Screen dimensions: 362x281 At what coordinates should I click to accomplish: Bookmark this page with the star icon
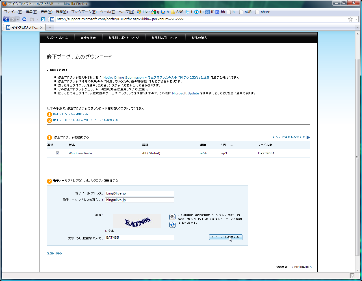click(350, 19)
